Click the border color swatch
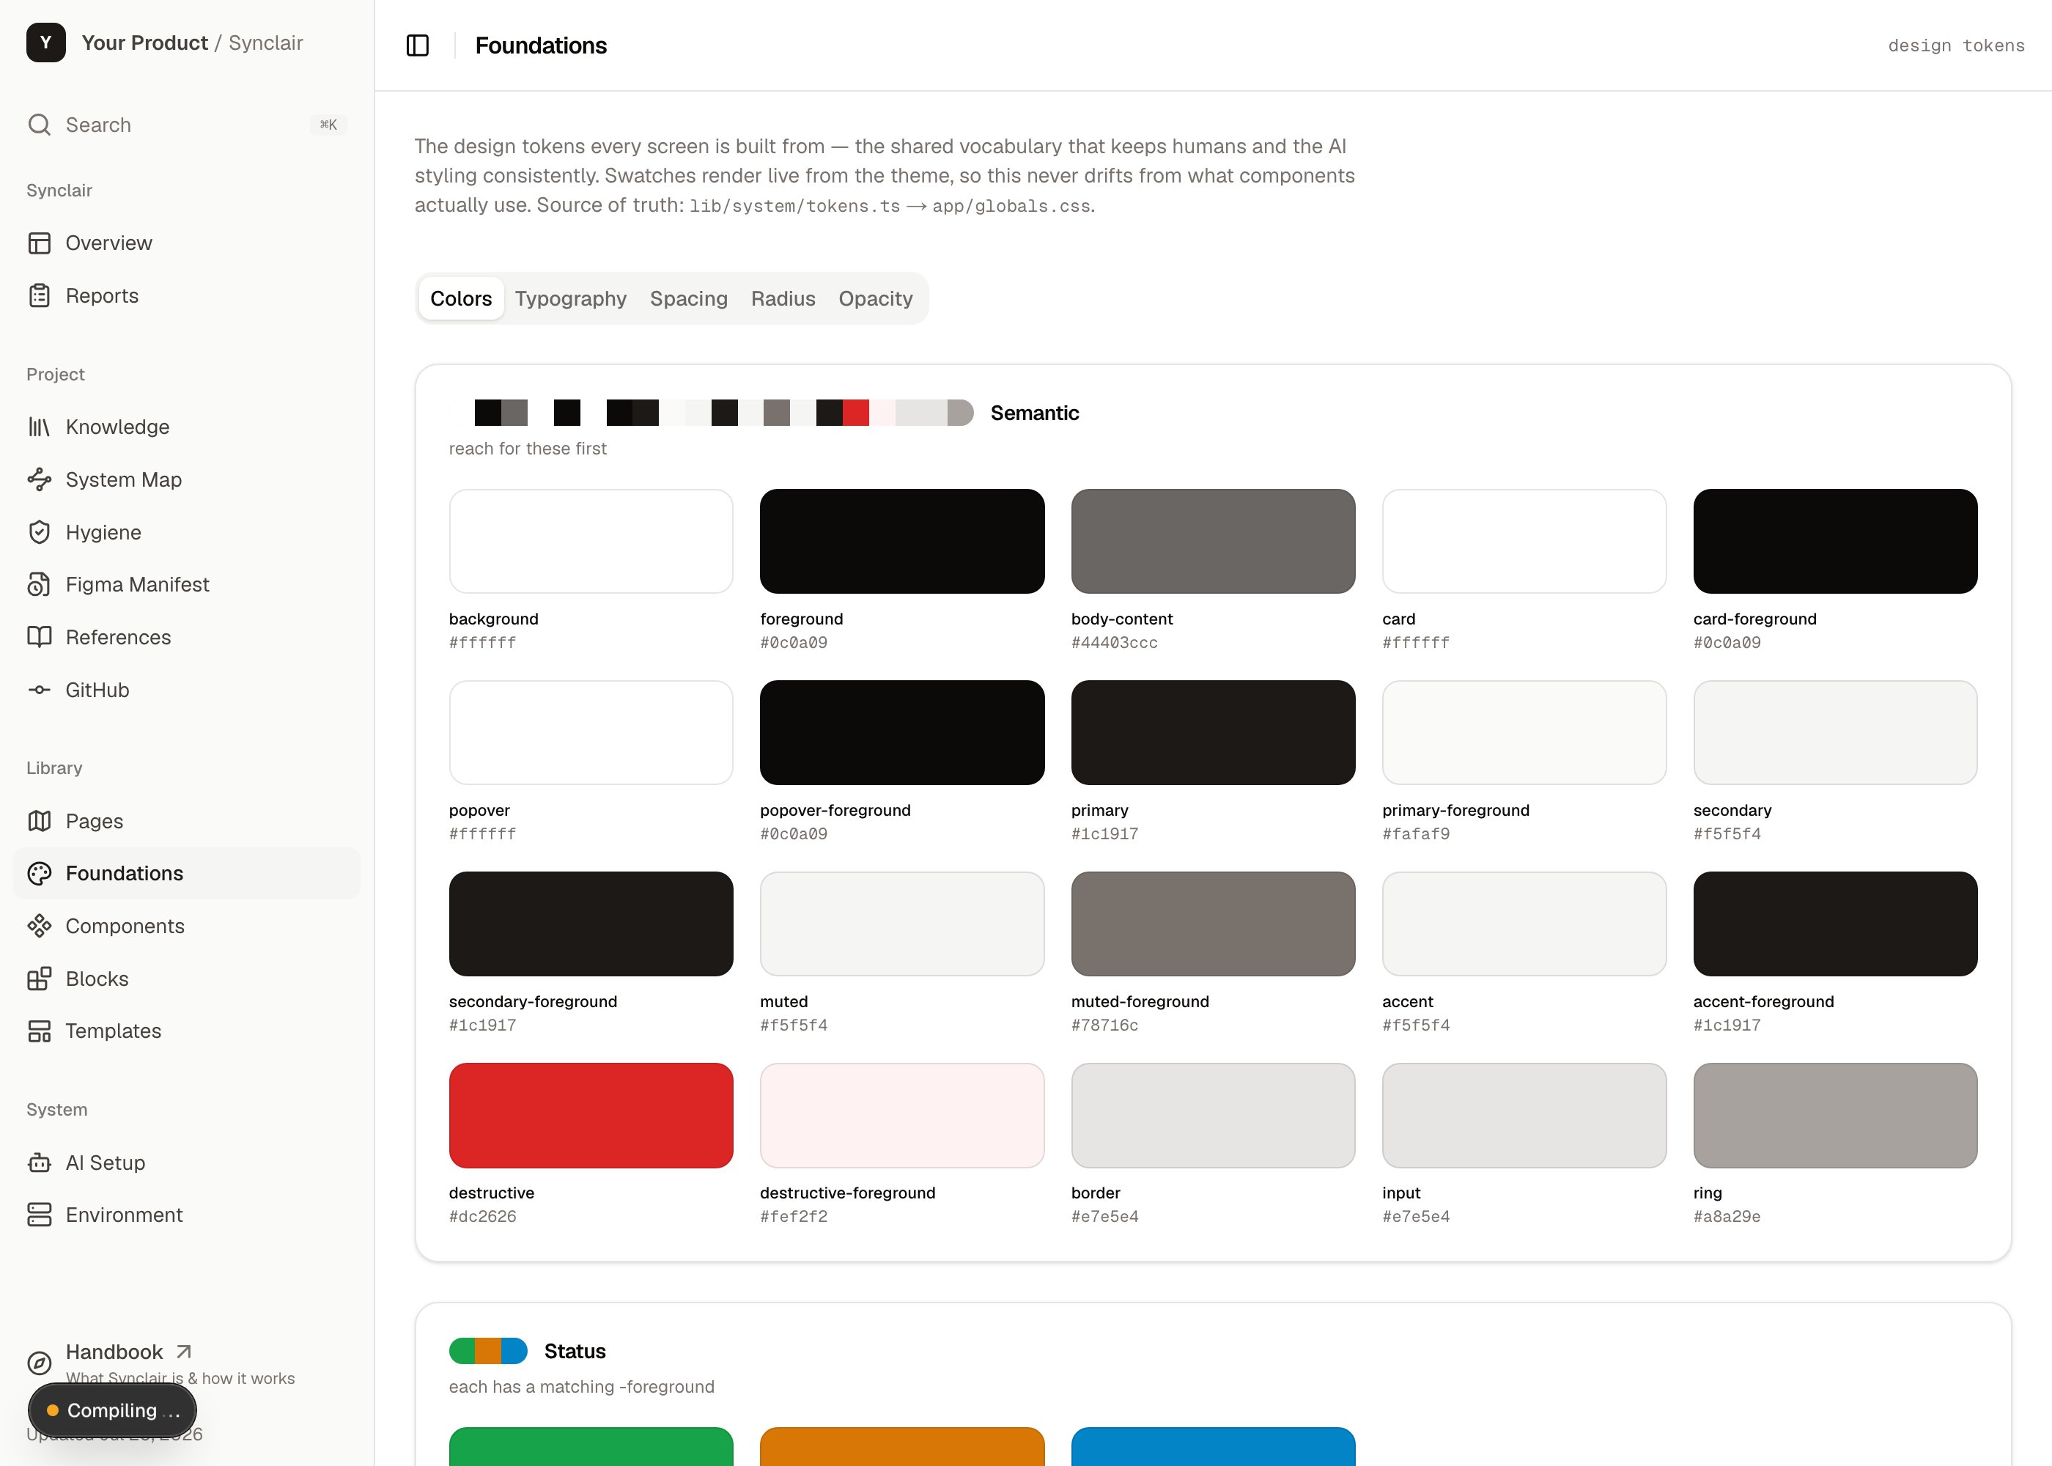 [1213, 1115]
